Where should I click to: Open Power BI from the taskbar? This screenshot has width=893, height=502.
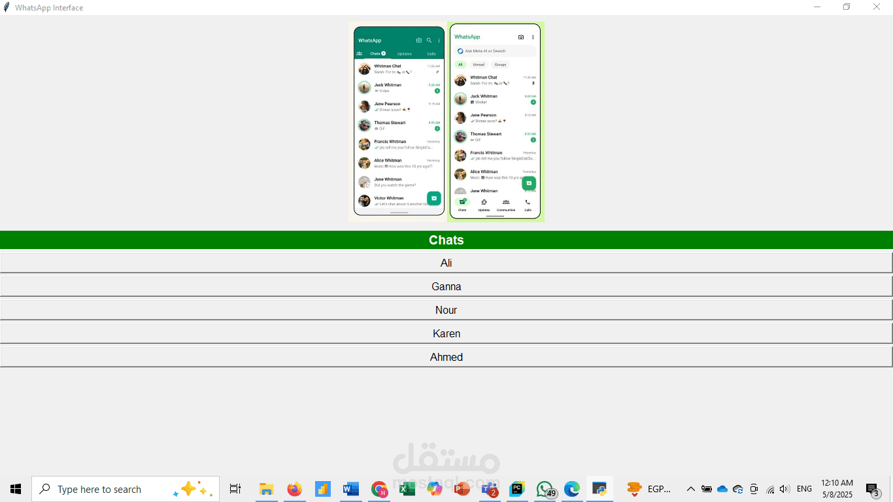(x=323, y=489)
